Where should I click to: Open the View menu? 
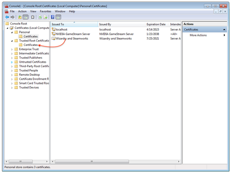[x=33, y=11]
